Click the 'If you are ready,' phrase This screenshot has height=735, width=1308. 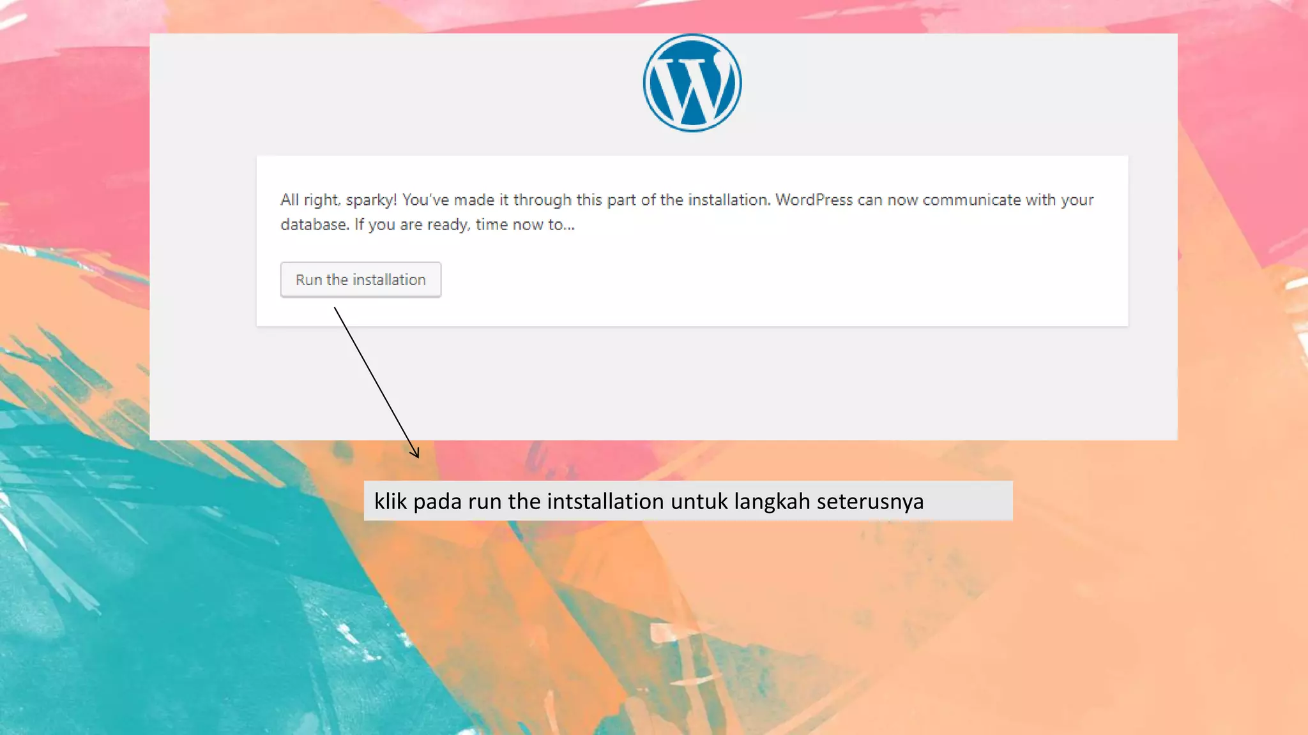[413, 225]
